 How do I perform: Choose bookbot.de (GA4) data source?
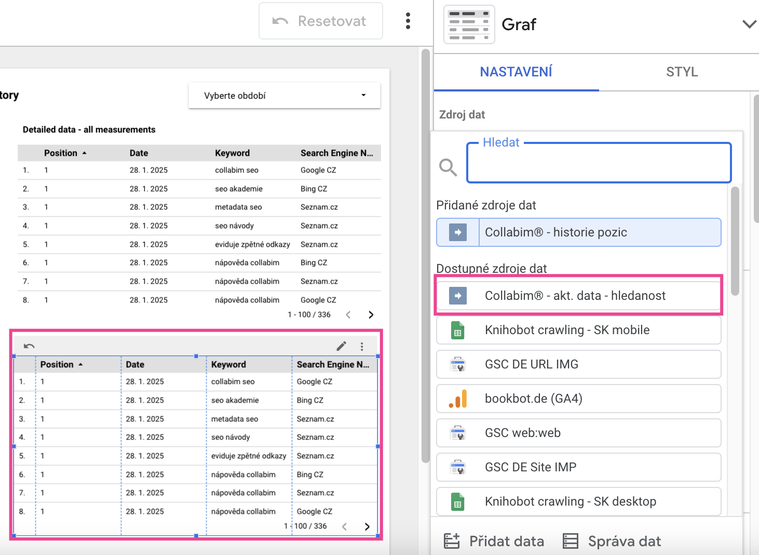579,399
